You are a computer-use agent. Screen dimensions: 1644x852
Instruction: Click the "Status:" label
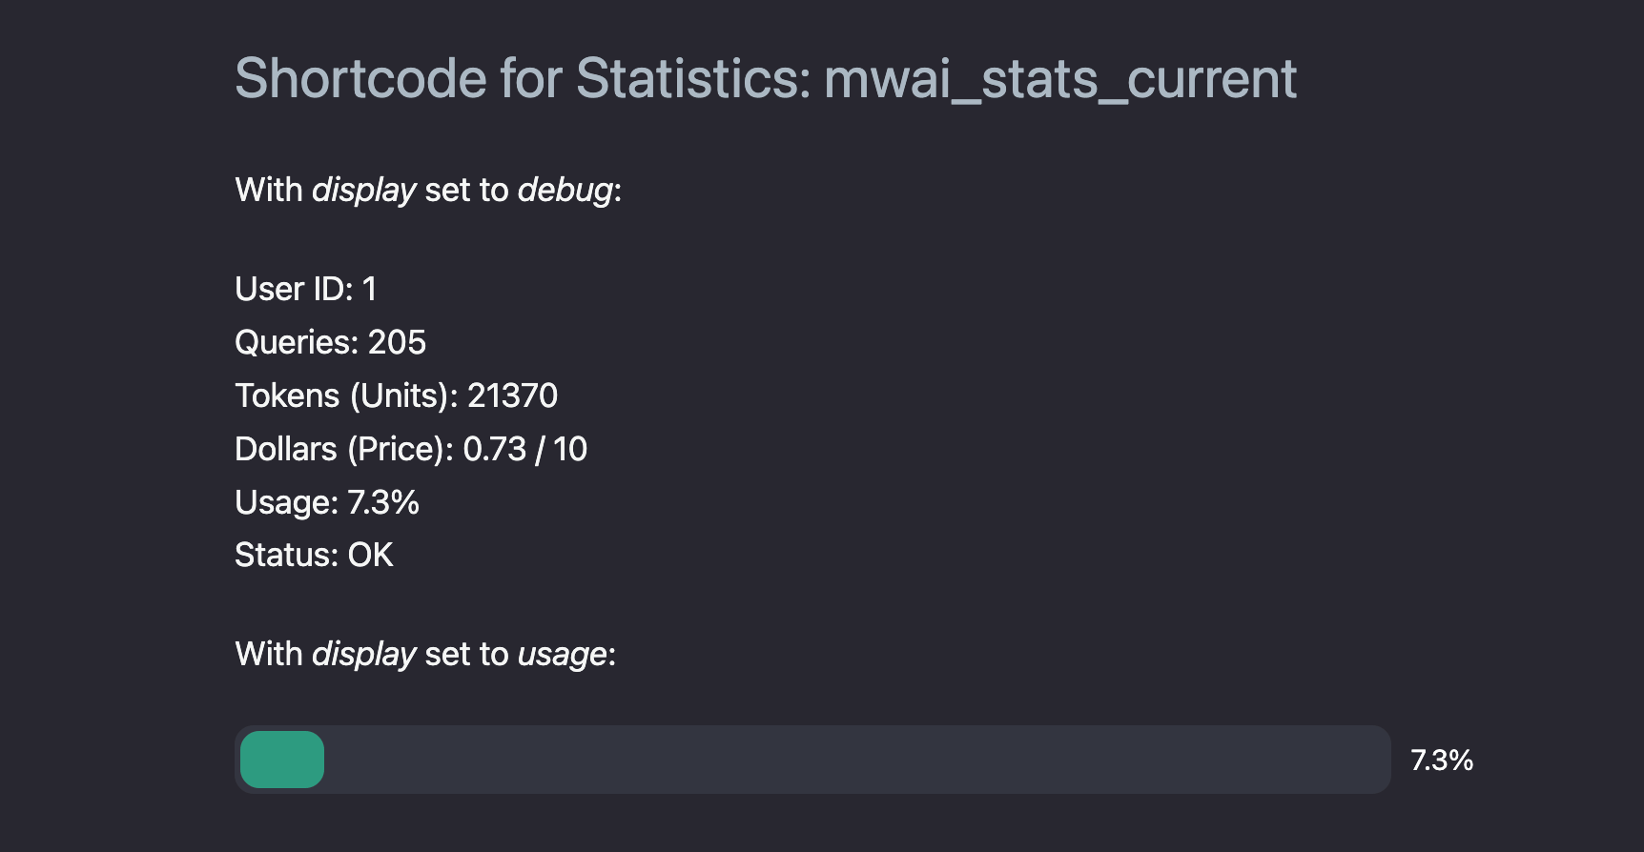(286, 555)
